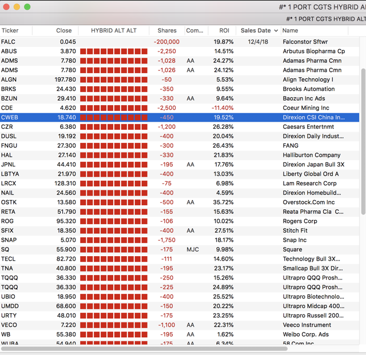Sort by the ROI column header
The width and height of the screenshot is (366, 355).
pos(224,30)
